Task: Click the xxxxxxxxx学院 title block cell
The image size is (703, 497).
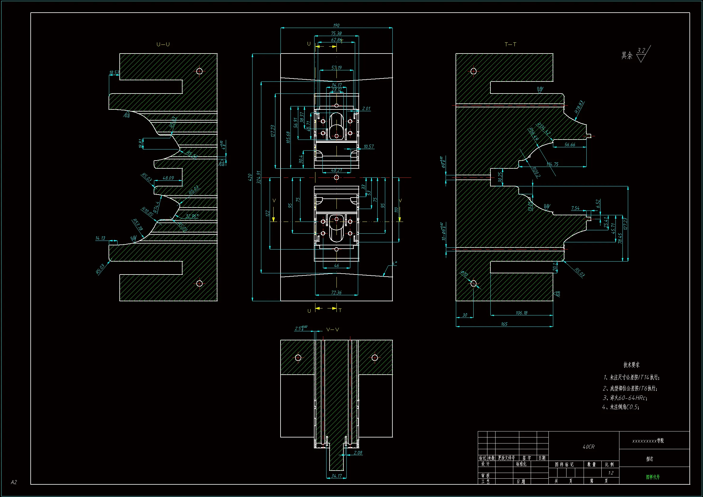Action: coord(648,441)
